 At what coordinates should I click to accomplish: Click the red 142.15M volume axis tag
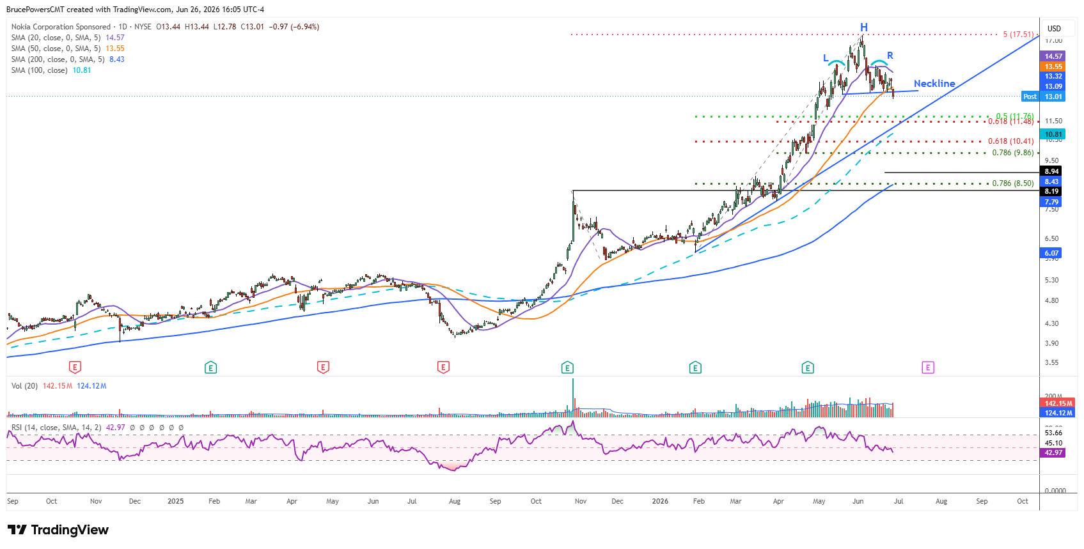pyautogui.click(x=1058, y=403)
